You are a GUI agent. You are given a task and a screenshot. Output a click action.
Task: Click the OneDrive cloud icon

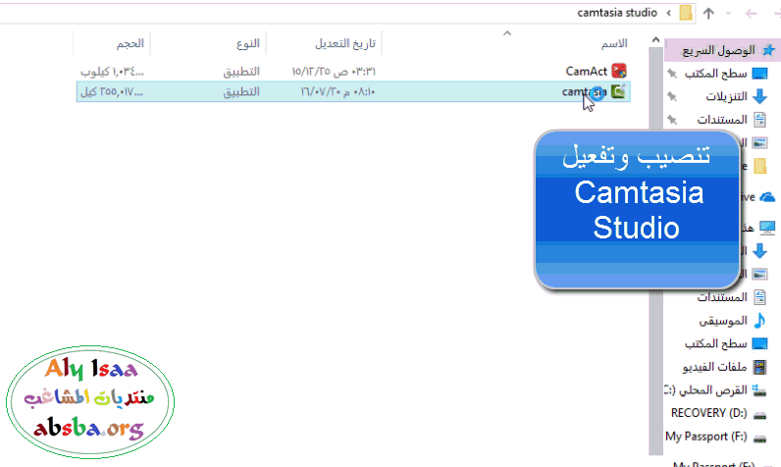pos(767,196)
